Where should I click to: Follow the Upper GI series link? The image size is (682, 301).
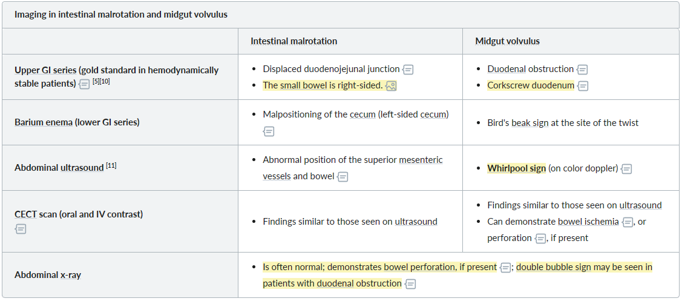click(x=45, y=70)
